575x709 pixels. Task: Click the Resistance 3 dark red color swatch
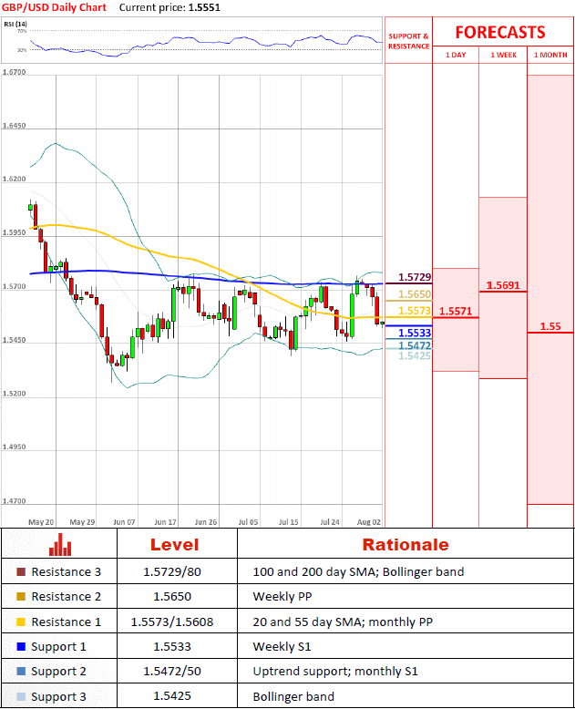coord(21,572)
